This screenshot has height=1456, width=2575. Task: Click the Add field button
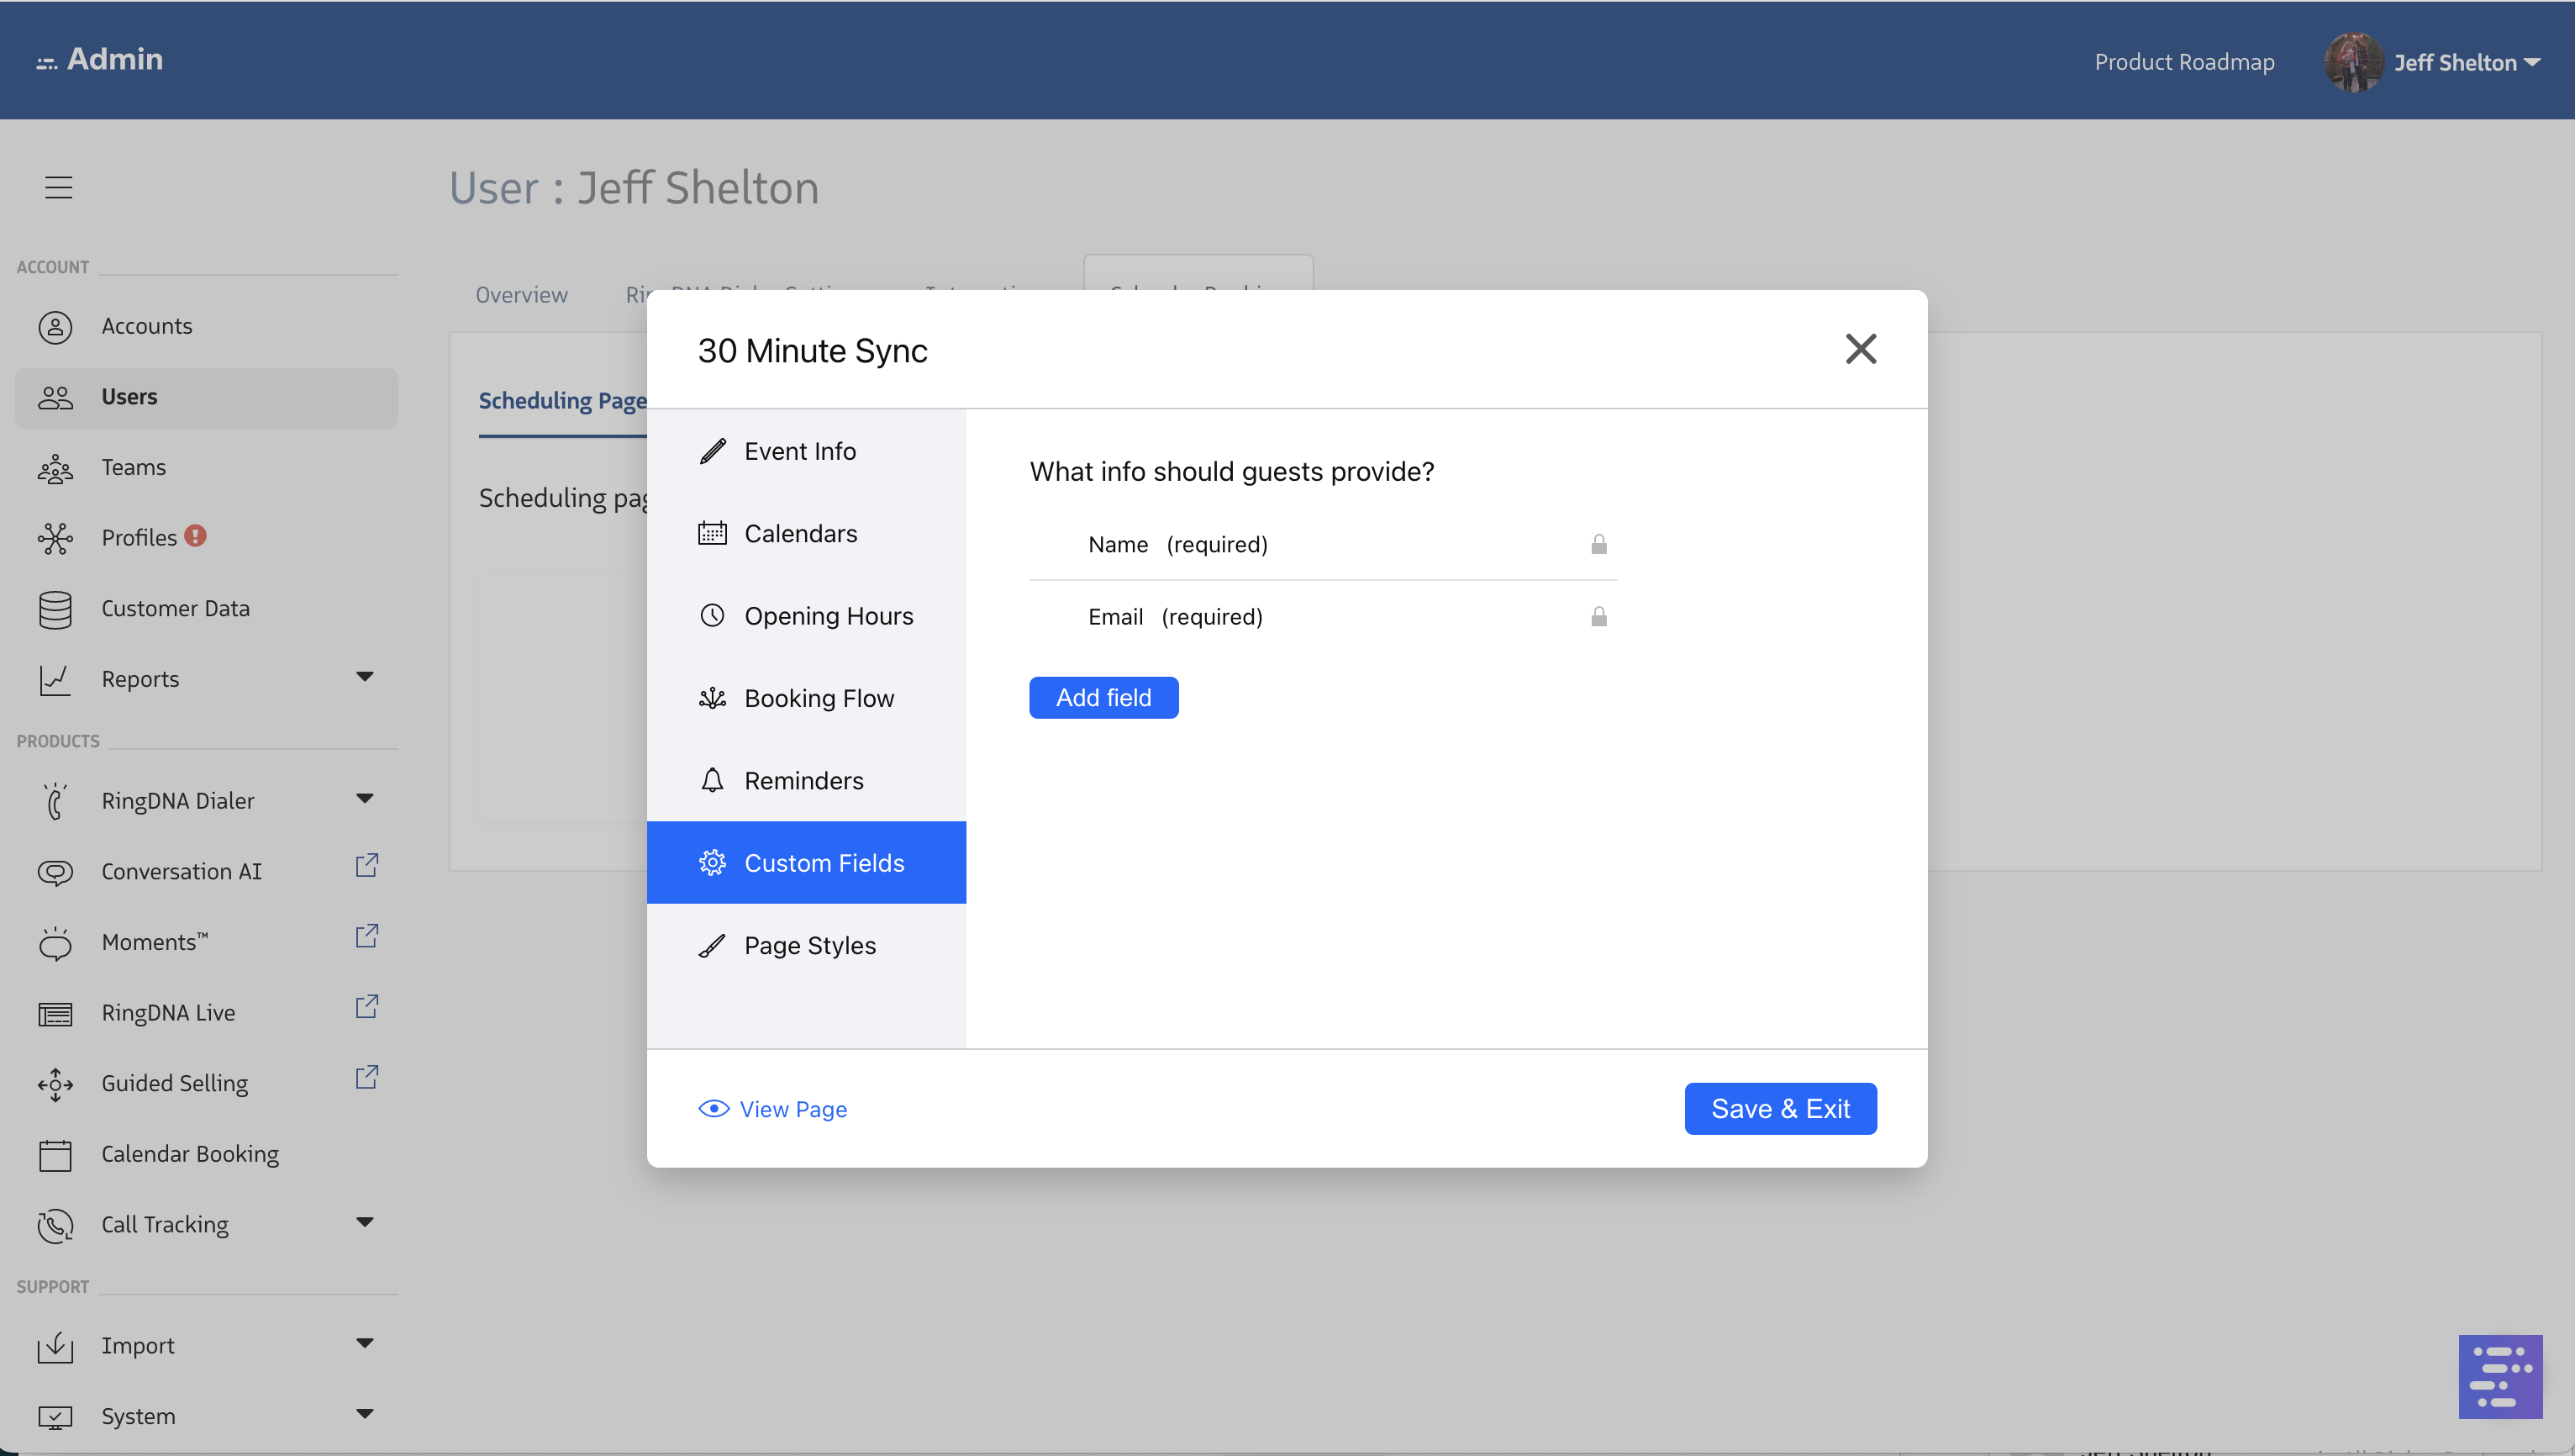(1103, 697)
